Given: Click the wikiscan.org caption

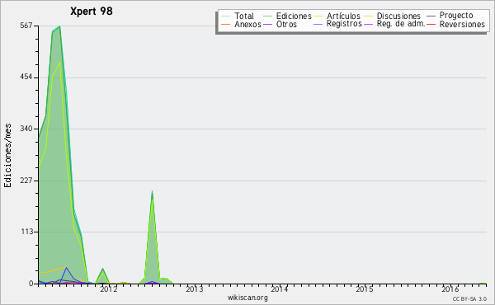Looking at the screenshot, I should (x=247, y=298).
